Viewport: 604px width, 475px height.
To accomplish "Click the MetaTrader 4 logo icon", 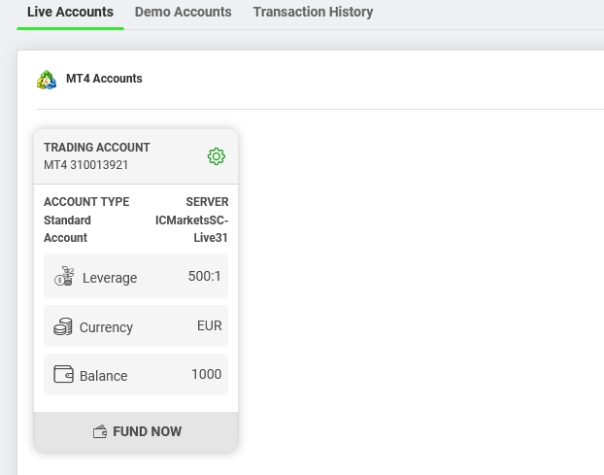I will click(x=47, y=80).
